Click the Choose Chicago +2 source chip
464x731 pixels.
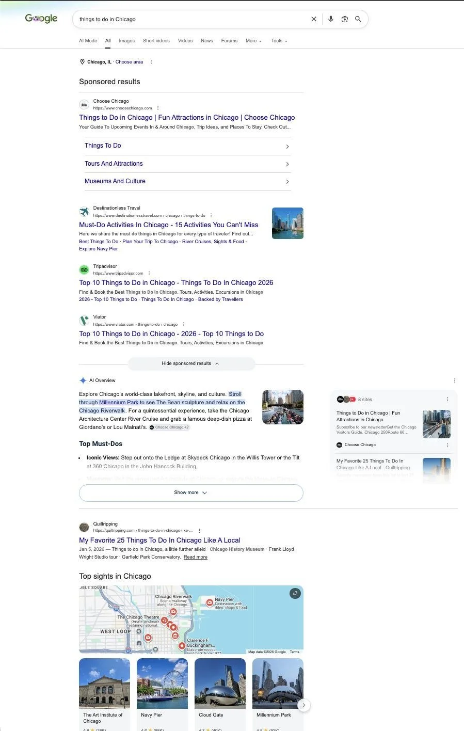coord(169,427)
